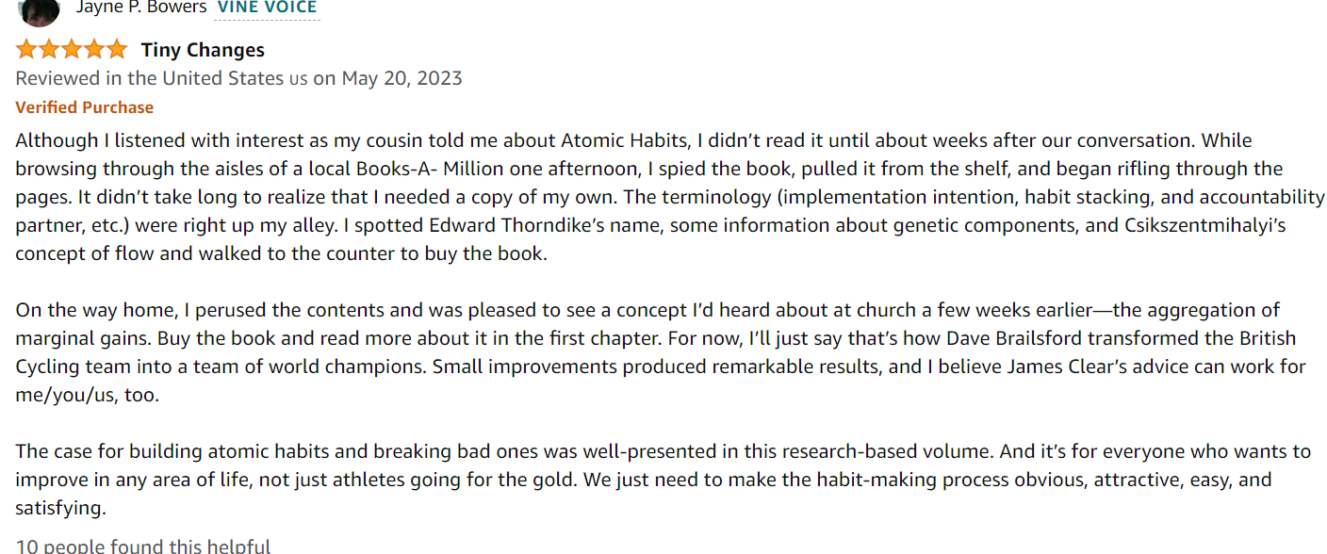Click the middle rating star
This screenshot has width=1327, height=554.
coord(71,50)
